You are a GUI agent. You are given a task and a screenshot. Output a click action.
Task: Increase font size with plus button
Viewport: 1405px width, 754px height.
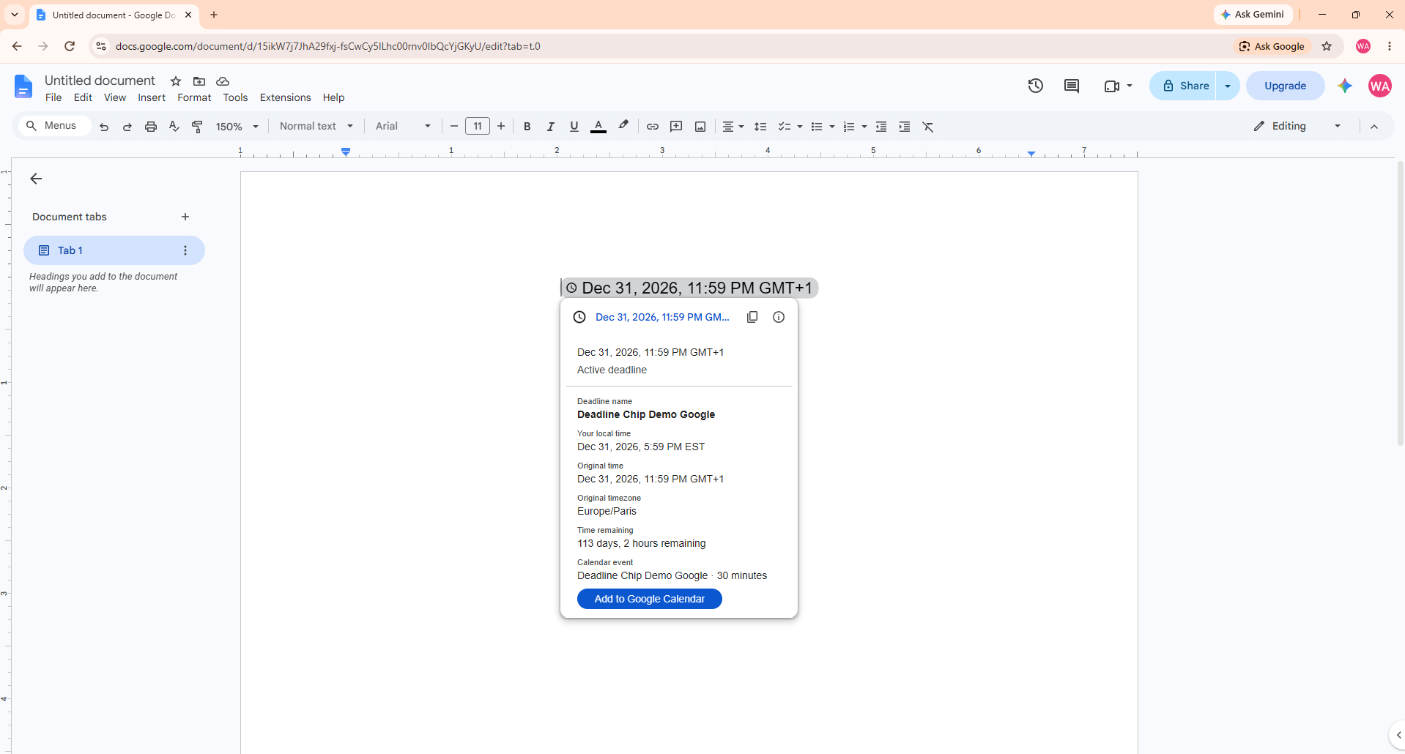[501, 126]
